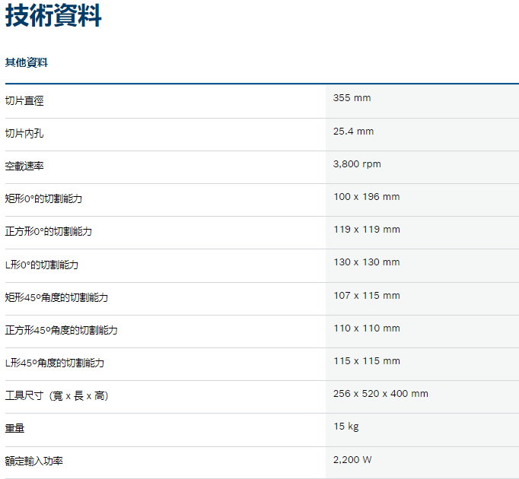Click the 技術資料 heading
Screen dimensions: 519x479
[x=53, y=15]
